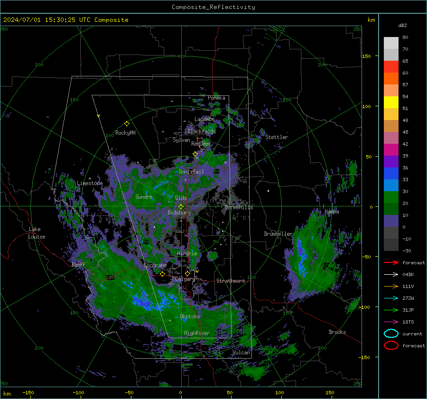Click the Cochrane city label

pos(155,265)
